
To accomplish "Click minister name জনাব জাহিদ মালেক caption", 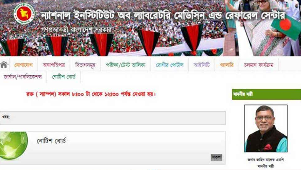I will (266, 159).
